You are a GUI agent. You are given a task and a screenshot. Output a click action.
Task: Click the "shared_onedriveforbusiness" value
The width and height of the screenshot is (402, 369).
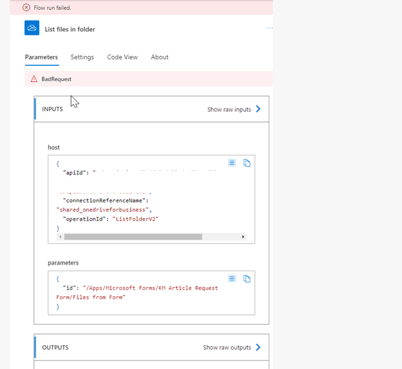coord(102,210)
